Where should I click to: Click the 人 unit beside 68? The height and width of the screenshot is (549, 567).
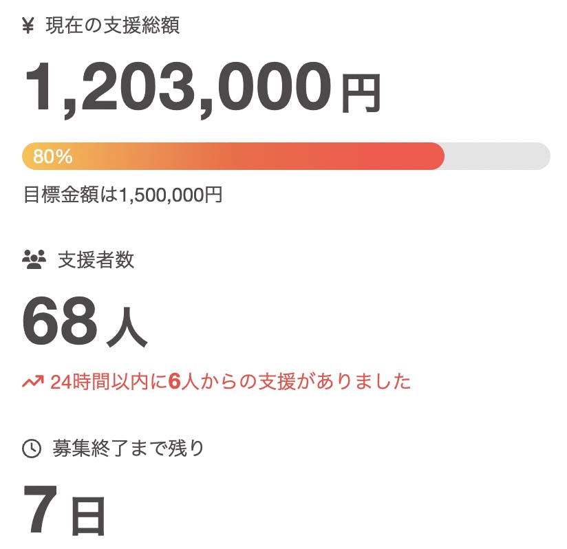click(127, 329)
